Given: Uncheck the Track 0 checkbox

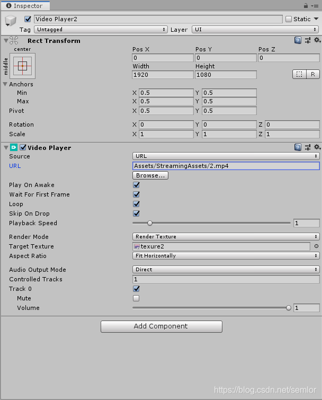Looking at the screenshot, I should tap(137, 289).
